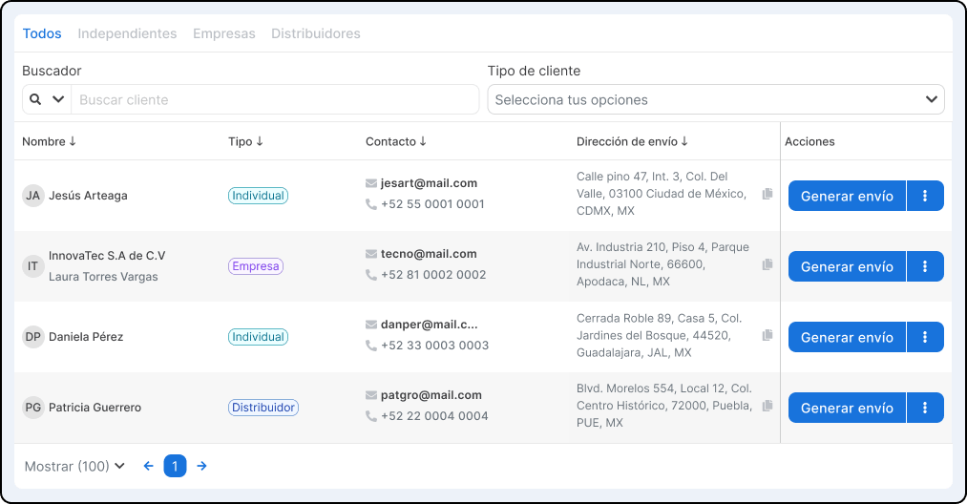Open more actions menu for Daniela Pérez
The height and width of the screenshot is (504, 967).
point(925,337)
